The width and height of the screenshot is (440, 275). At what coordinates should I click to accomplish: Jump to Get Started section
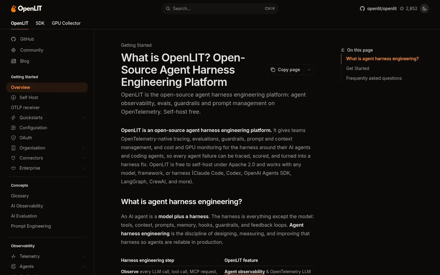[357, 69]
